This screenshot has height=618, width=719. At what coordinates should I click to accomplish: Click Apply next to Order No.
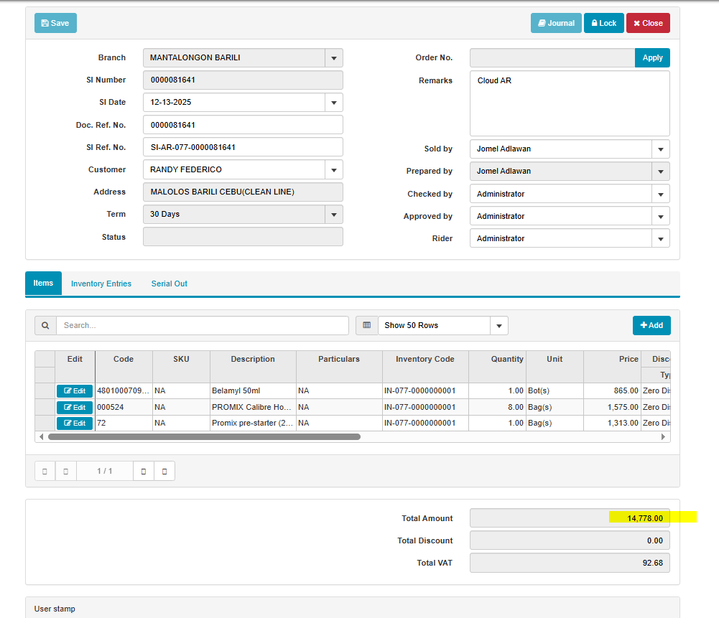[652, 58]
